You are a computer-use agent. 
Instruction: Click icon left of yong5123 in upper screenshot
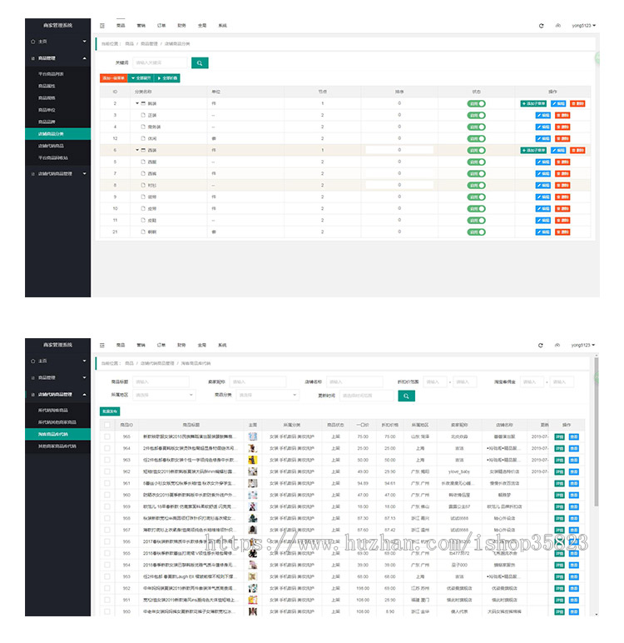[557, 26]
